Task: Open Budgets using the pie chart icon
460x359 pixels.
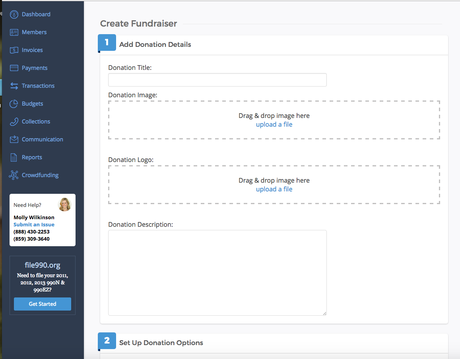Action: [14, 104]
